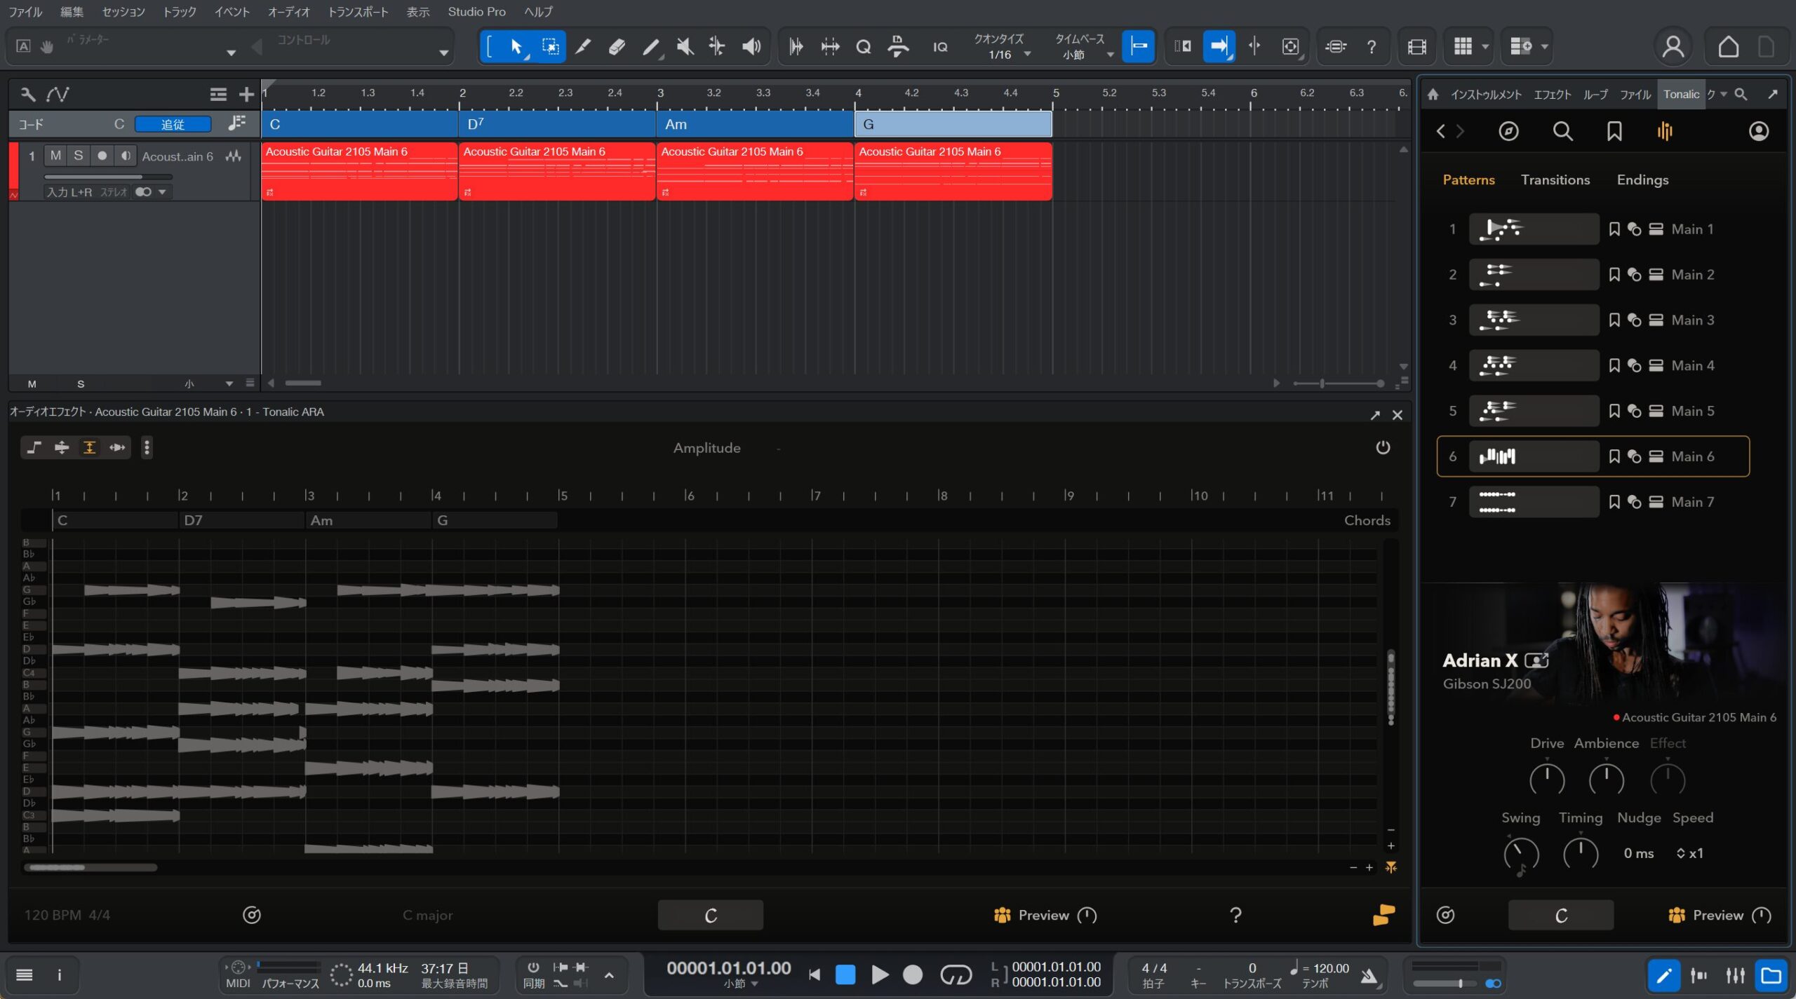
Task: Adjust the Drive knob
Action: pos(1546,779)
